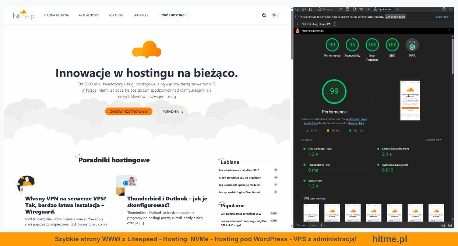Toggle device emulation icon in DevTools
This screenshot has width=458, height=246.
click(x=304, y=9)
